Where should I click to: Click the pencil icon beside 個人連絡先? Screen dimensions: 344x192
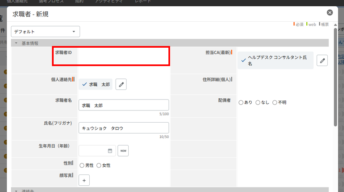pos(121,84)
